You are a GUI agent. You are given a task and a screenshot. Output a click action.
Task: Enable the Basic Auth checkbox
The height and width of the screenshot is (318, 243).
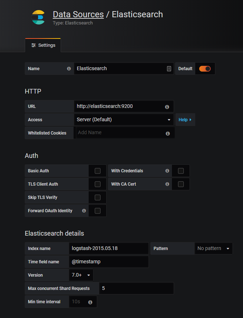98,171
